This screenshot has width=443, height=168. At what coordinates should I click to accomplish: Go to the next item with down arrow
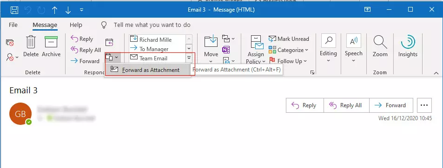[68, 10]
